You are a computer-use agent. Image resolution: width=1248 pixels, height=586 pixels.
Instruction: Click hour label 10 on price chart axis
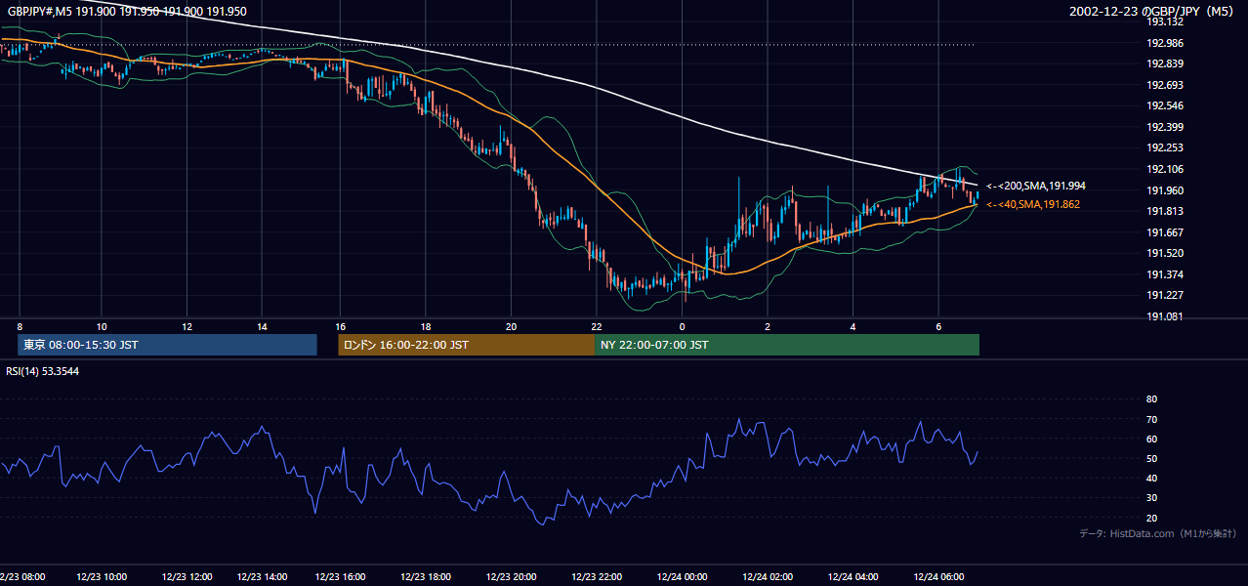[102, 326]
